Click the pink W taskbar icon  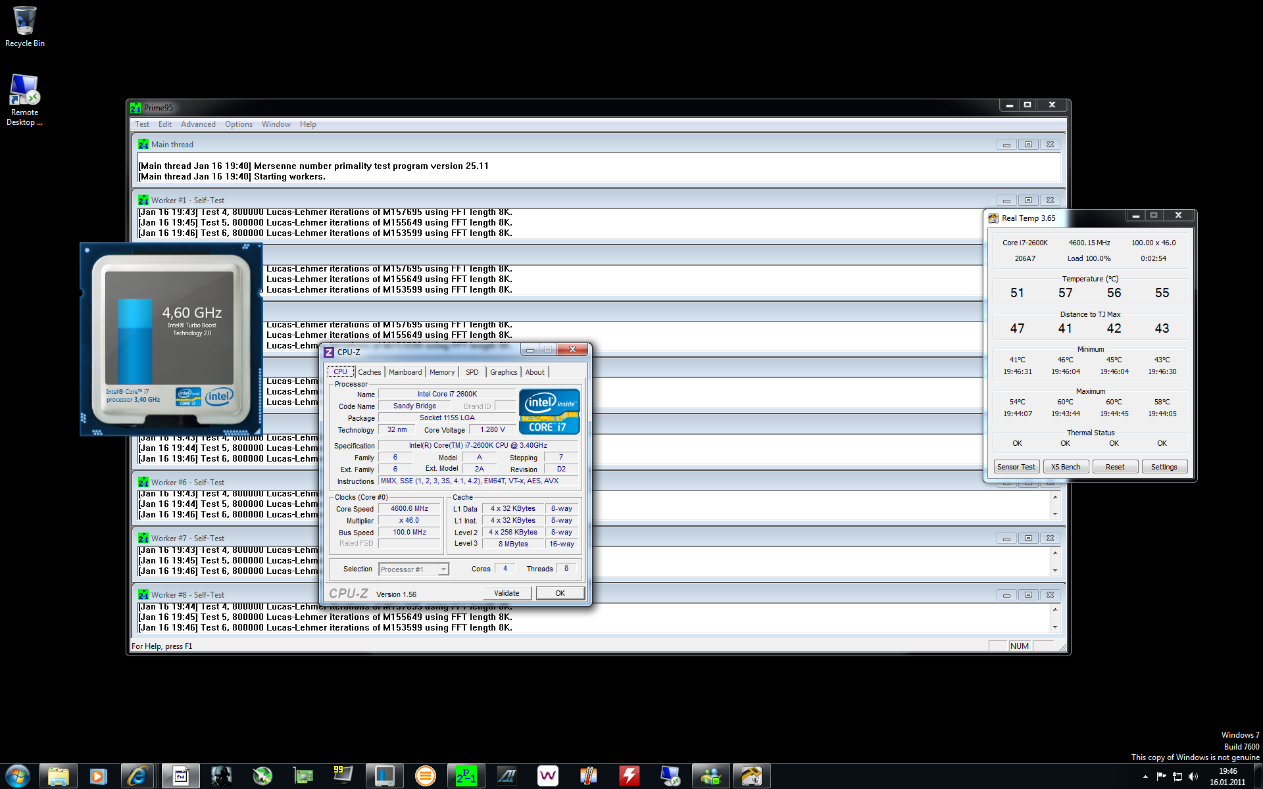(547, 776)
